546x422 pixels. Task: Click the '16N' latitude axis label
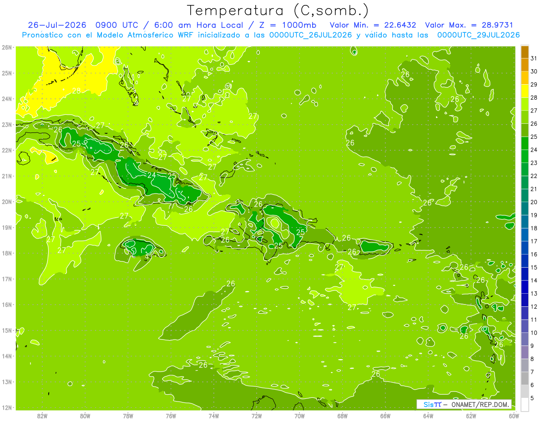[x=6, y=305]
